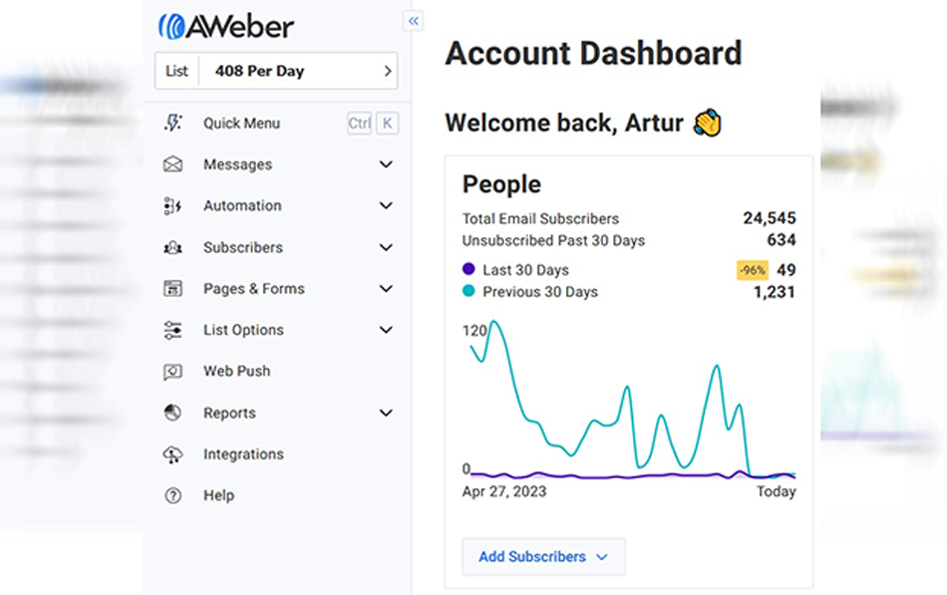Expand the Messages submenu chevron
Viewport: 947px width, 595px height.
[x=386, y=164]
